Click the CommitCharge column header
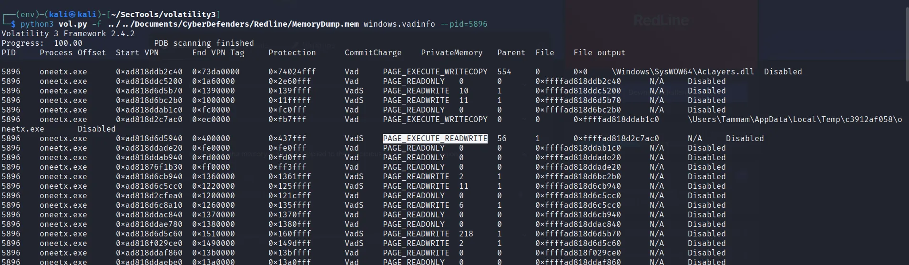909x265 pixels. (373, 53)
